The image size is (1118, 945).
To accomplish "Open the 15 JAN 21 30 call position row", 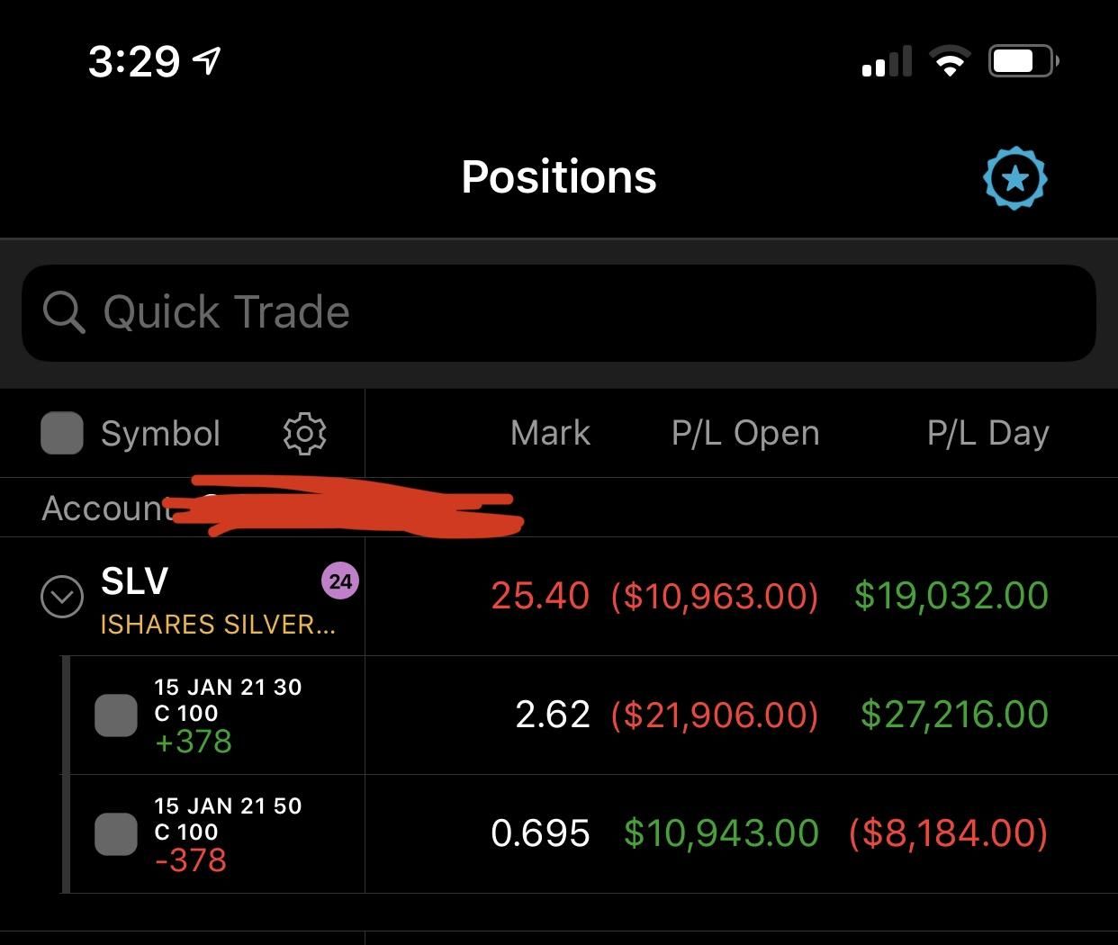I will (594, 715).
